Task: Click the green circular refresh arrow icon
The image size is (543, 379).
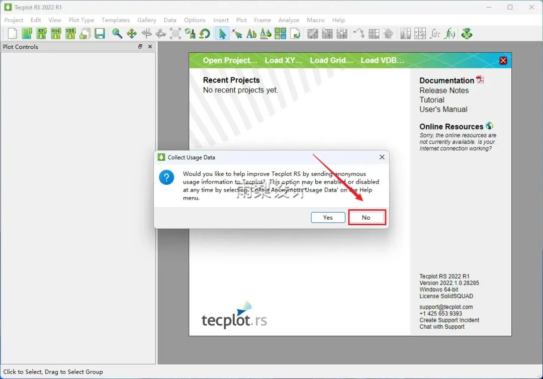Action: pyautogui.click(x=205, y=34)
